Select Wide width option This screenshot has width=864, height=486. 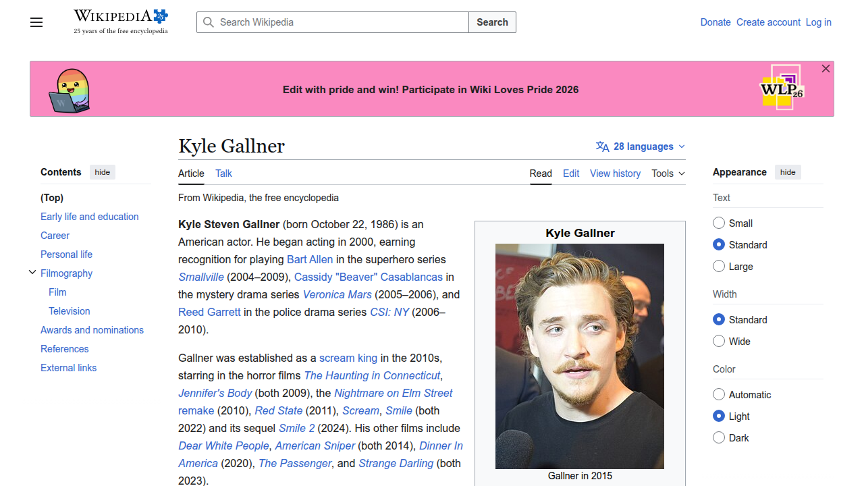(719, 341)
